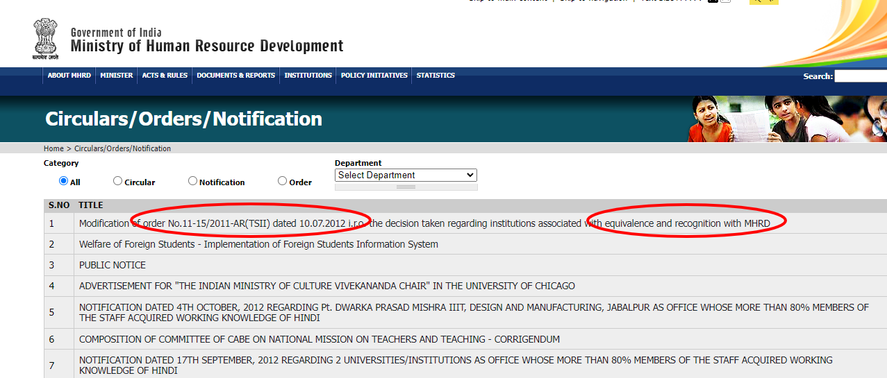887x378 pixels.
Task: Click the grip handle below Department dropdown
Action: coord(406,187)
